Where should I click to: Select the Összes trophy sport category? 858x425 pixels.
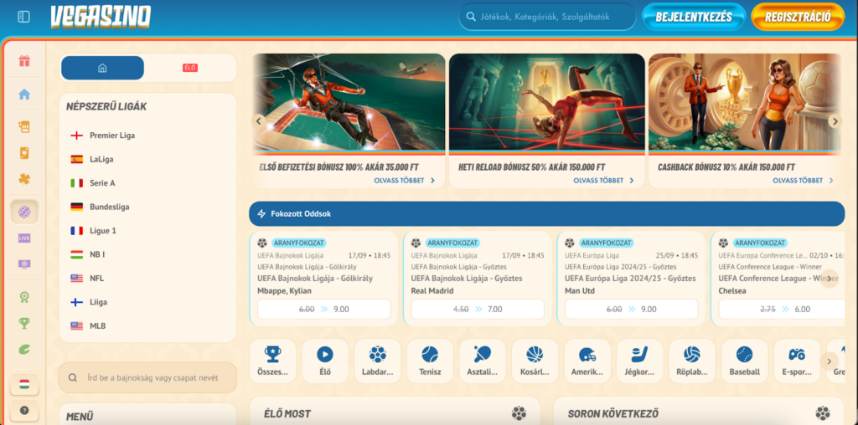(x=272, y=361)
